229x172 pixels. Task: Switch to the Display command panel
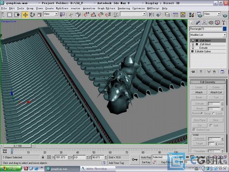(x=217, y=23)
